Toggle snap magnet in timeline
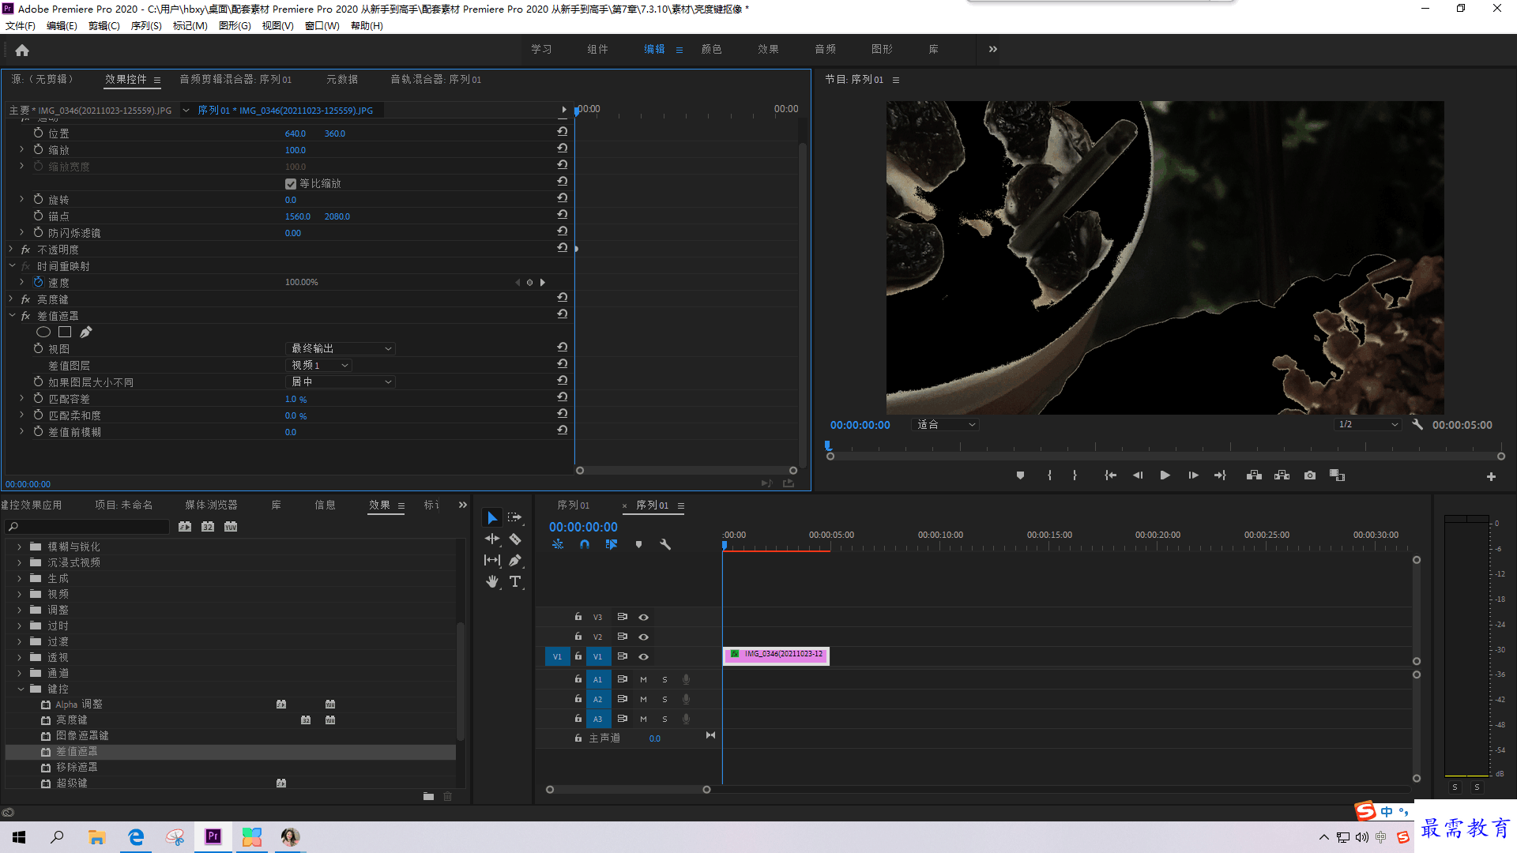The width and height of the screenshot is (1517, 853). [x=585, y=544]
